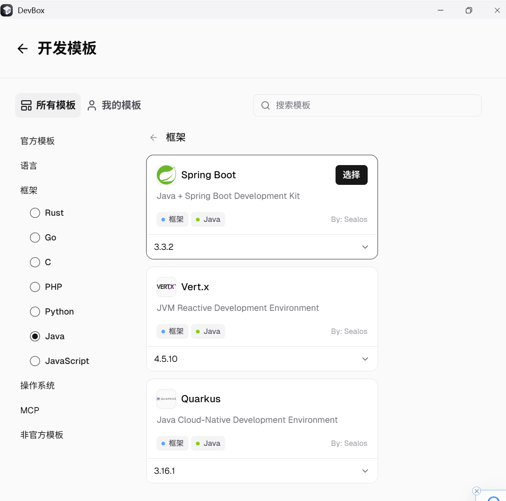Click the Quarkus logo icon
This screenshot has height=501, width=506.
pyautogui.click(x=166, y=399)
